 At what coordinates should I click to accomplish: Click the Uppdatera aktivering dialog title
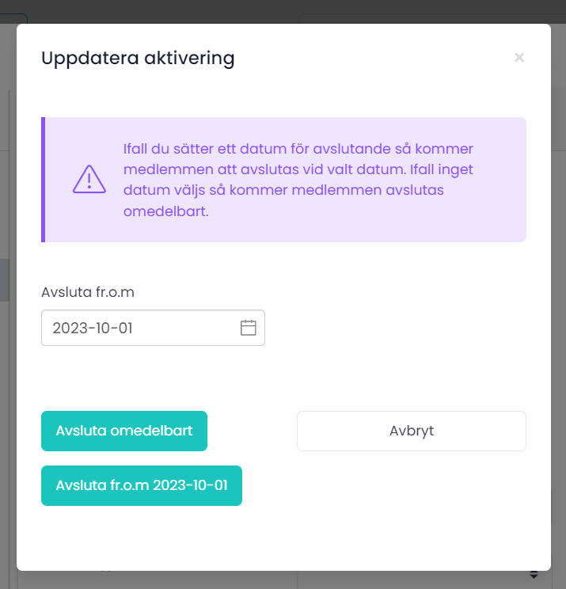coord(138,58)
